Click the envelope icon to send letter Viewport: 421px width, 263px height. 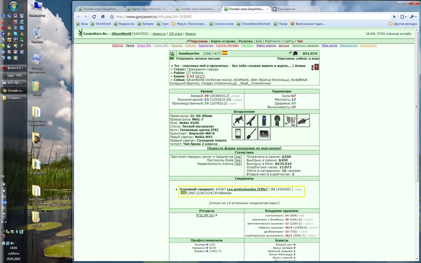pos(172,58)
